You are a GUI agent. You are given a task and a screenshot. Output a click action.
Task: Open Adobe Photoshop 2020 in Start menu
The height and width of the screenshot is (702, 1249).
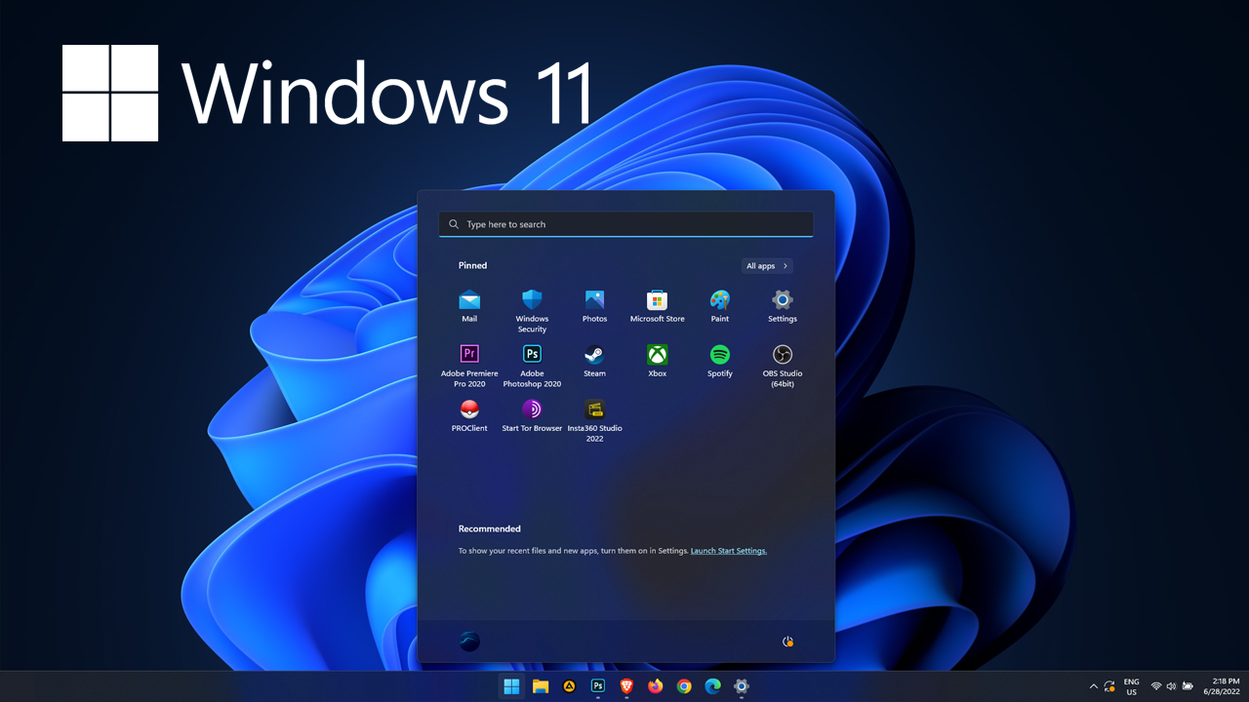532,366
